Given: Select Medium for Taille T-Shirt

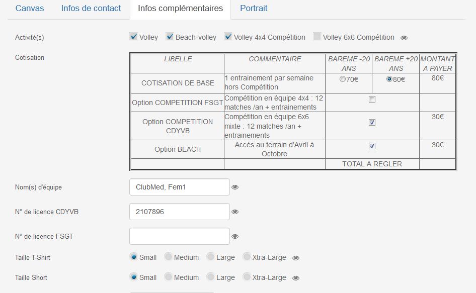Looking at the screenshot, I should 168,257.
